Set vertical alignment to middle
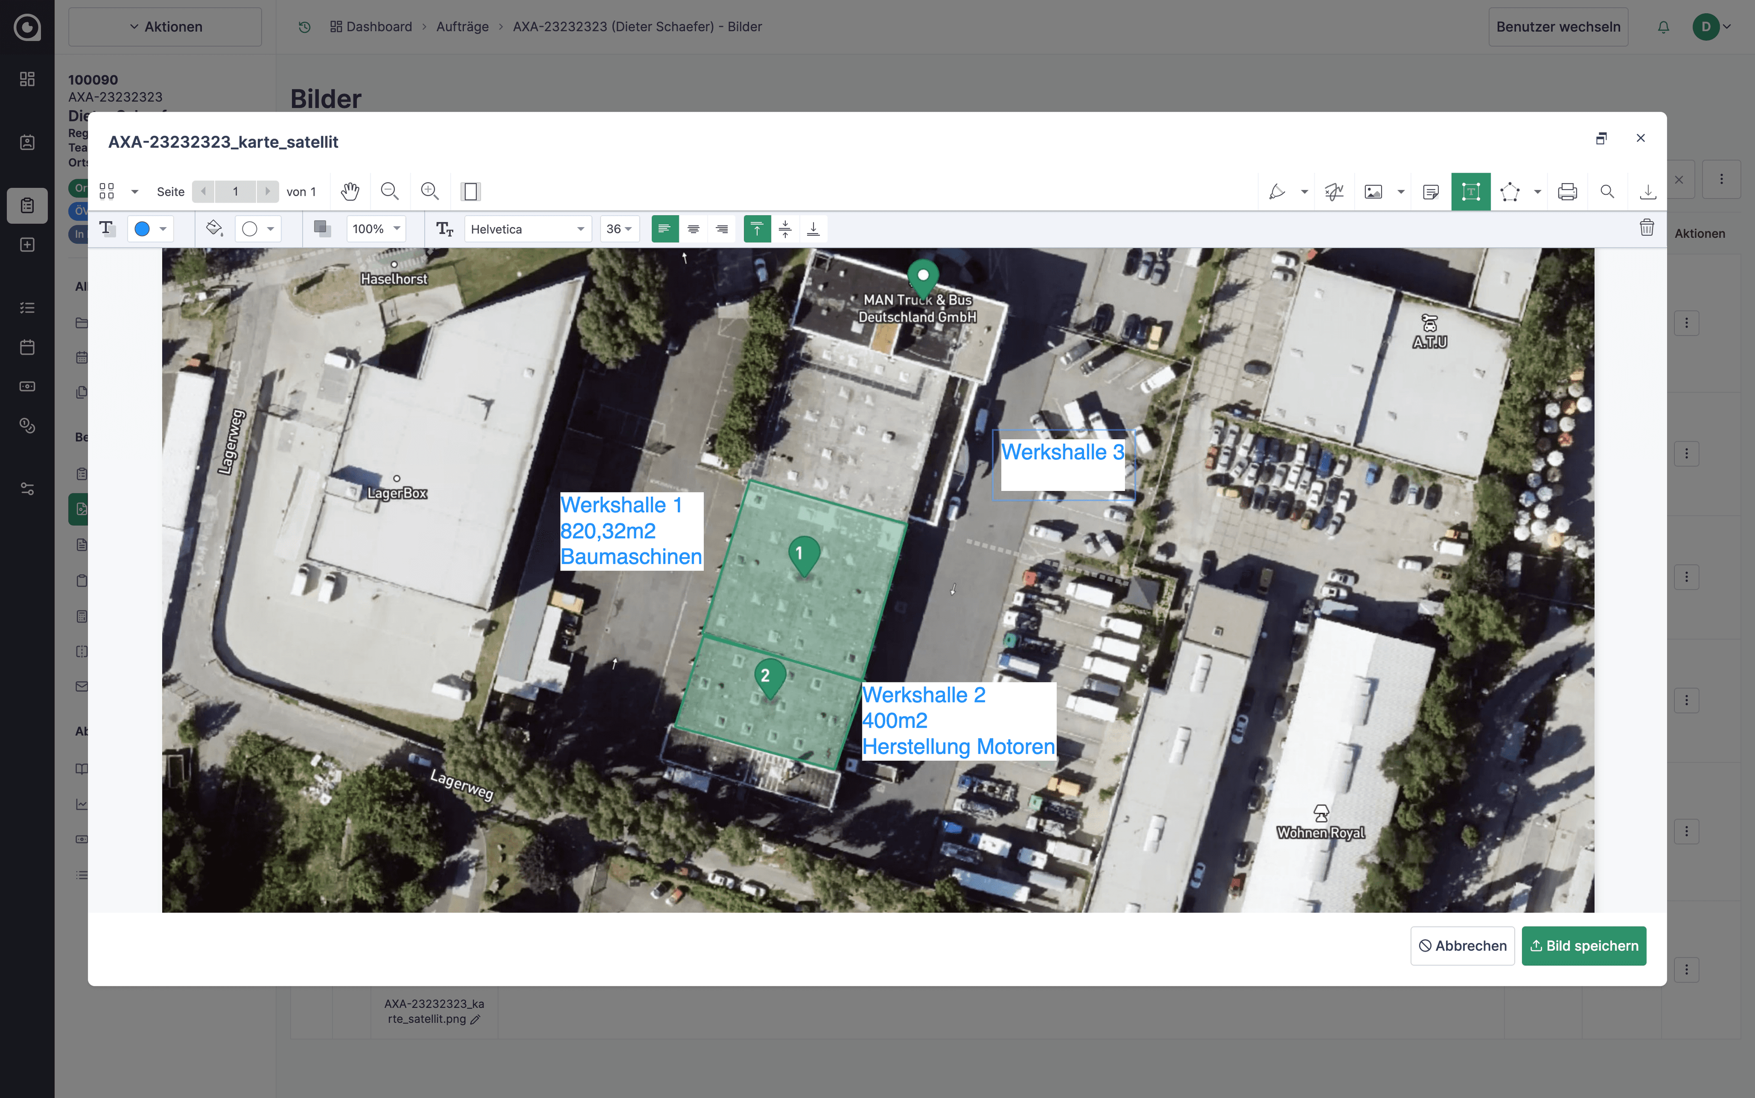 tap(785, 229)
